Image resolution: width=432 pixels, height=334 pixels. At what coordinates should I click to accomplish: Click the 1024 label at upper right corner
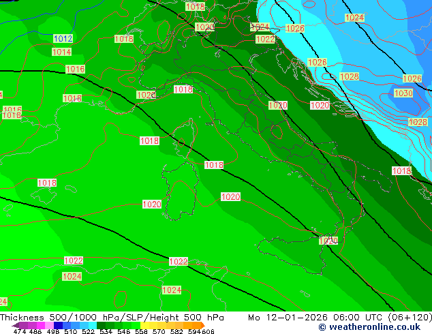click(x=354, y=18)
